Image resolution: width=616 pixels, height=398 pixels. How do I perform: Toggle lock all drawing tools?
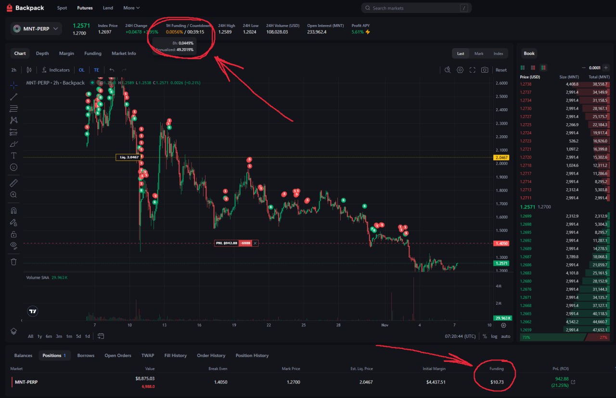pyautogui.click(x=13, y=234)
